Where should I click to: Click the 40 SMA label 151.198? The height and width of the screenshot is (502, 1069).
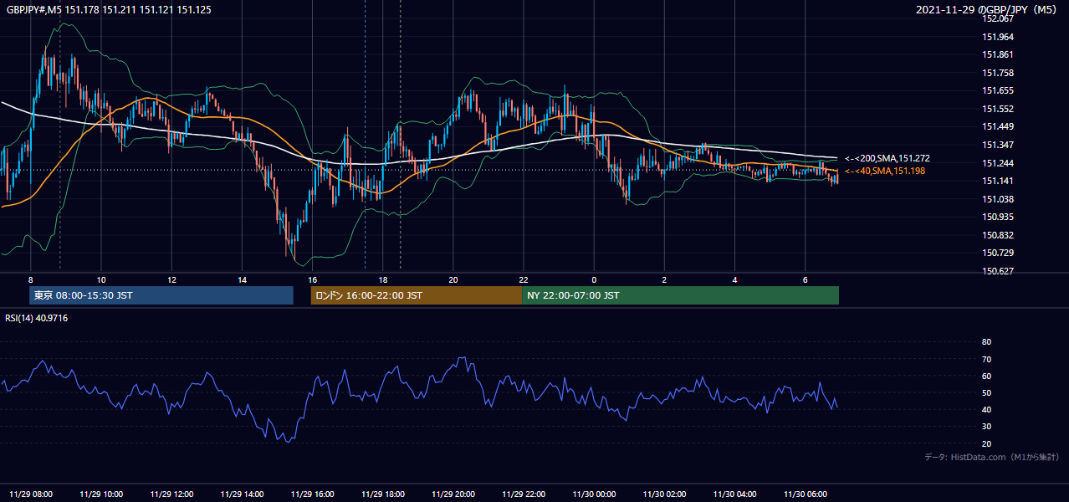887,171
